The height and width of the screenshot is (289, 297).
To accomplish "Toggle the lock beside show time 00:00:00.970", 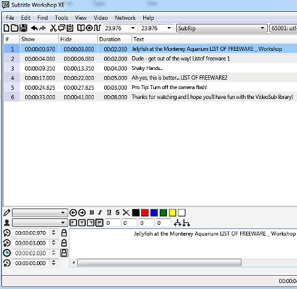I will pos(64,233).
